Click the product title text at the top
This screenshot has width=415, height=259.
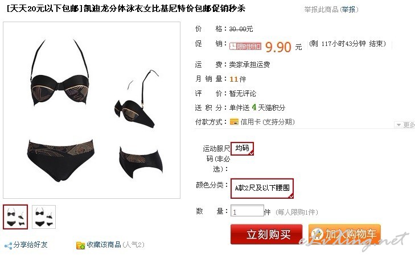(x=126, y=9)
